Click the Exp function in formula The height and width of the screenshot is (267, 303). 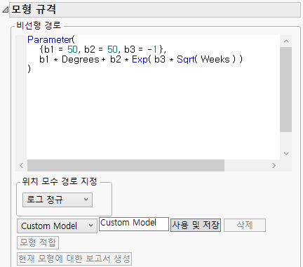[140, 60]
